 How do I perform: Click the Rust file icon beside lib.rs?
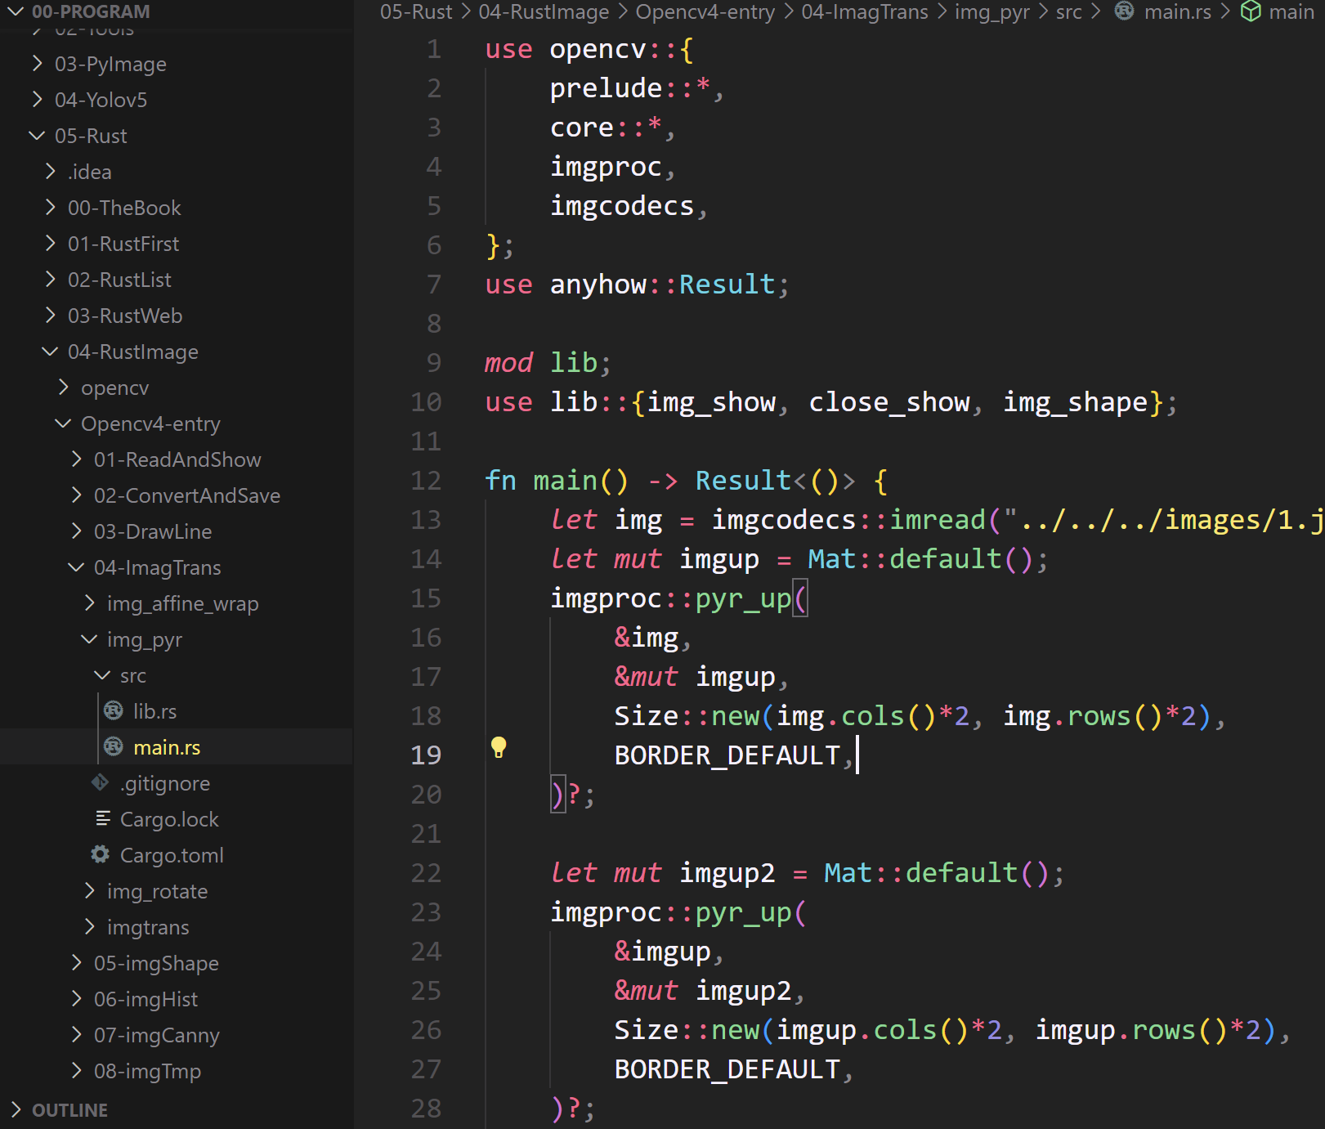[x=114, y=711]
